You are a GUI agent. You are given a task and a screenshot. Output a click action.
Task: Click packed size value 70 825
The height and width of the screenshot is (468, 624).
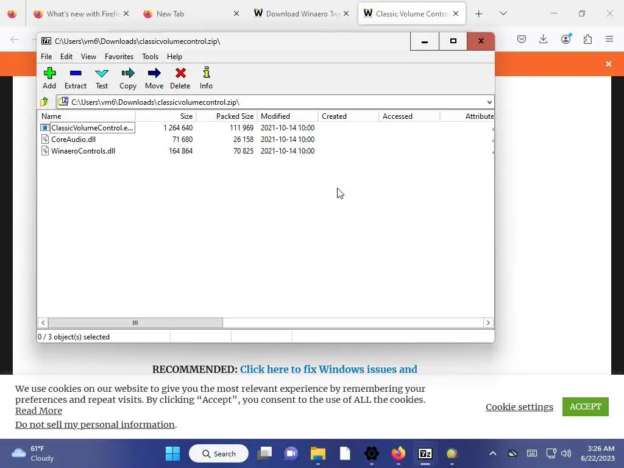243,151
